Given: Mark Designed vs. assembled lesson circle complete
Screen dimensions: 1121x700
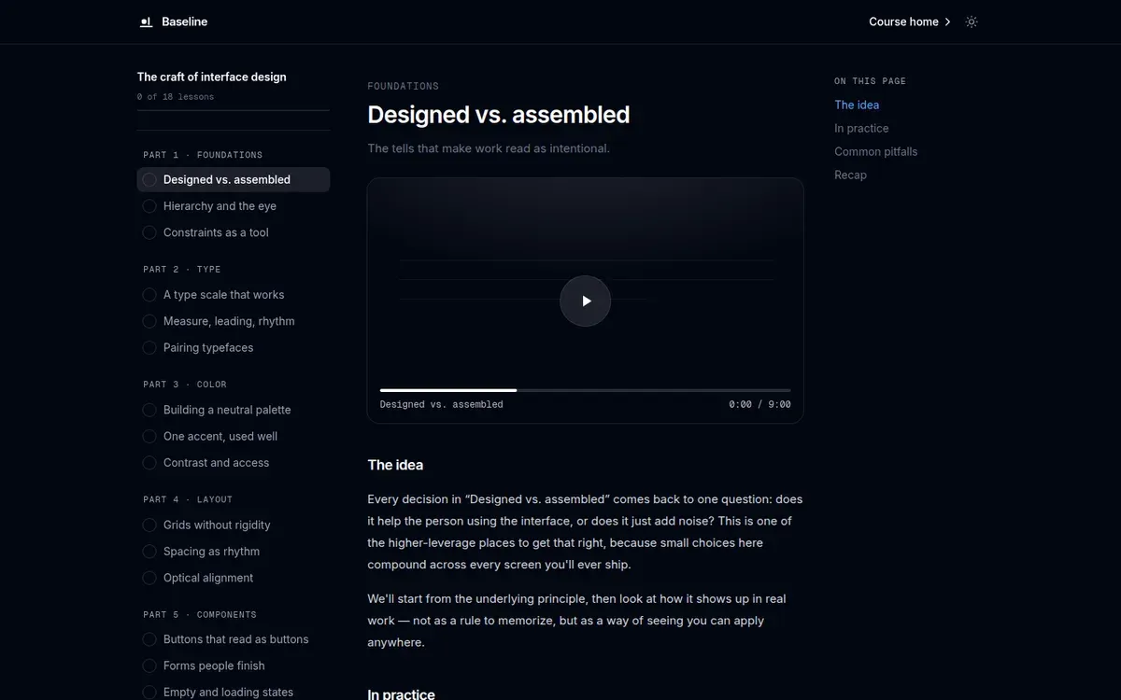Looking at the screenshot, I should pyautogui.click(x=149, y=179).
